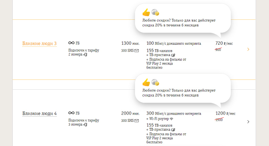Click 100 Мбит/с домашнего интернета text

(174, 43)
